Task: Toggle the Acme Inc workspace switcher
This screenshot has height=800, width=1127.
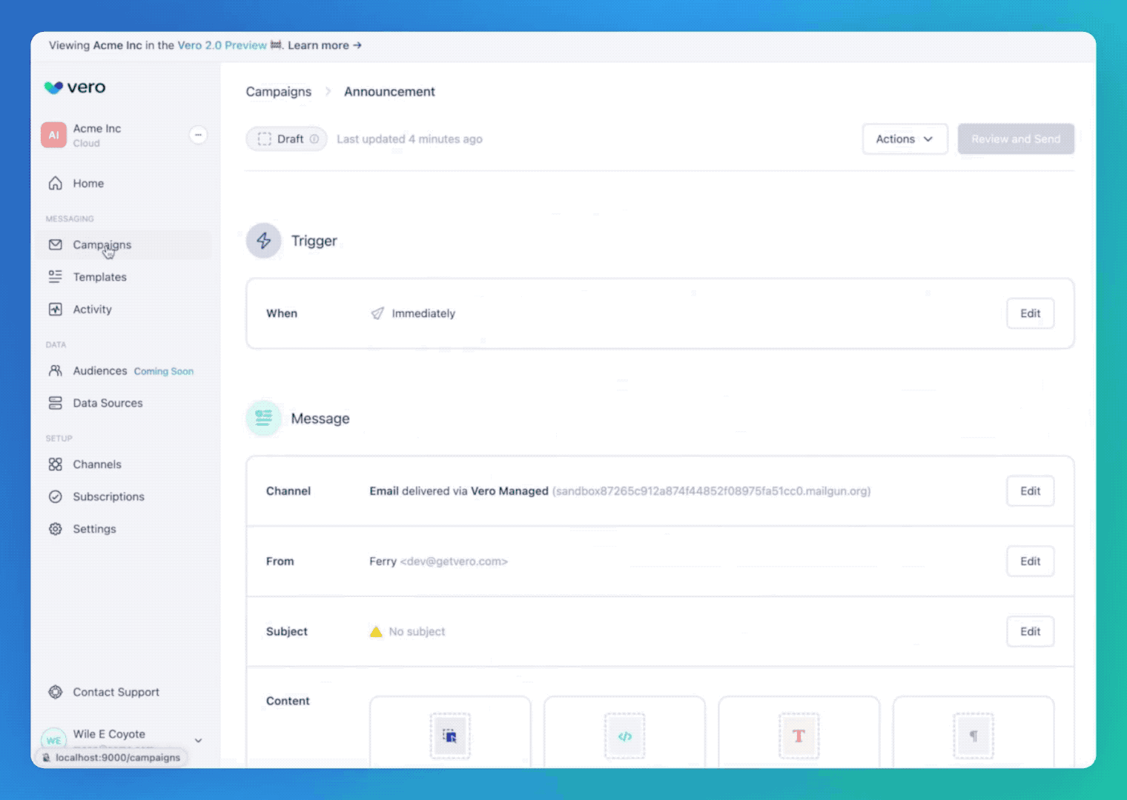Action: coord(198,135)
